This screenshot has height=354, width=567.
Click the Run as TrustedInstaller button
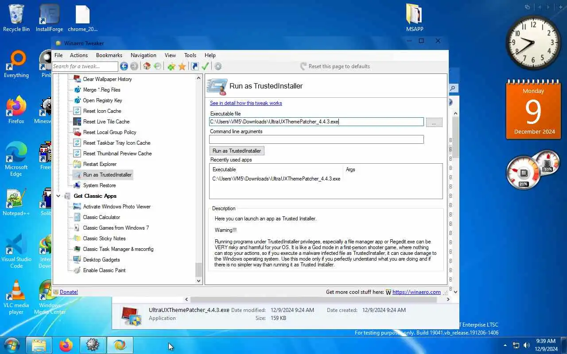pyautogui.click(x=237, y=151)
